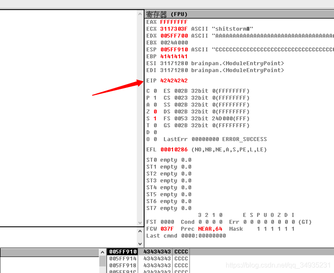This screenshot has height=273, width=334.
Task: Toggle the D direction flag bit
Action: tap(155, 132)
